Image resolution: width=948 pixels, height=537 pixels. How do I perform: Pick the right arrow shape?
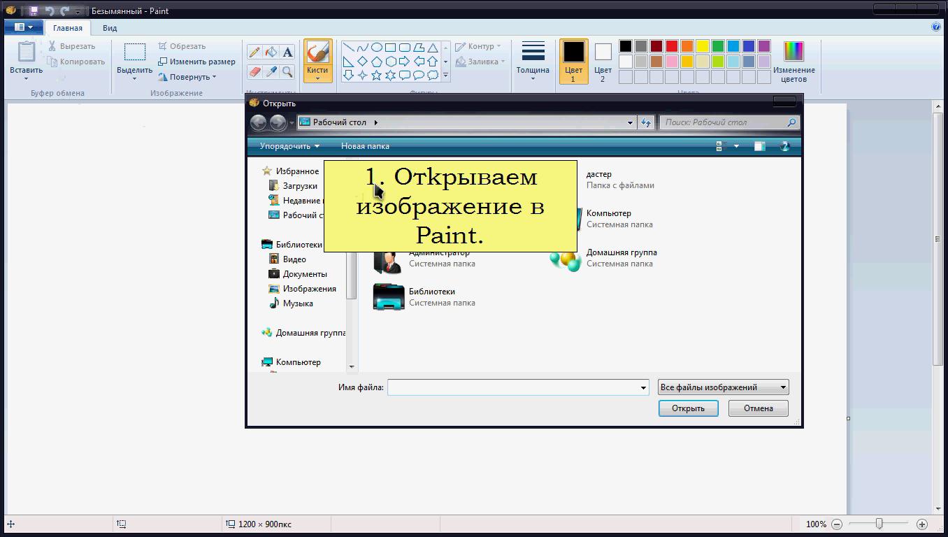404,62
